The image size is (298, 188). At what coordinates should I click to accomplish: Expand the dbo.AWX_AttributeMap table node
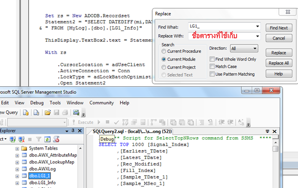point(17,156)
